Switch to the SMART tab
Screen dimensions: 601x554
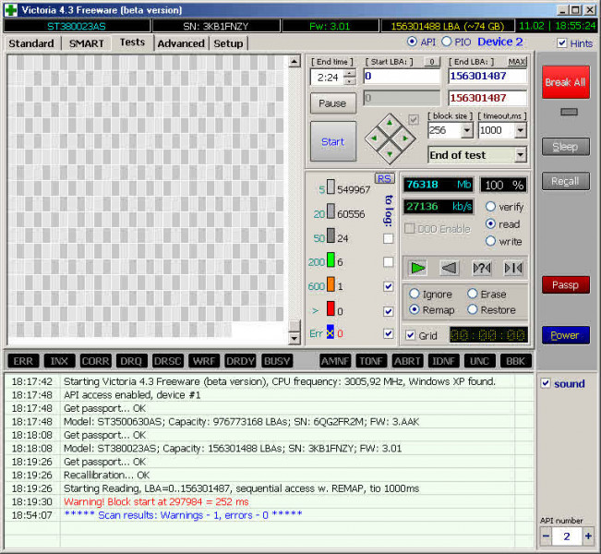pyautogui.click(x=86, y=43)
